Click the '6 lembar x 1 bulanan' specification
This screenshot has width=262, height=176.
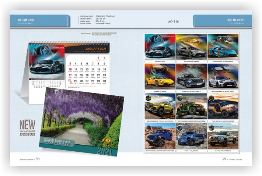pyautogui.click(x=105, y=16)
